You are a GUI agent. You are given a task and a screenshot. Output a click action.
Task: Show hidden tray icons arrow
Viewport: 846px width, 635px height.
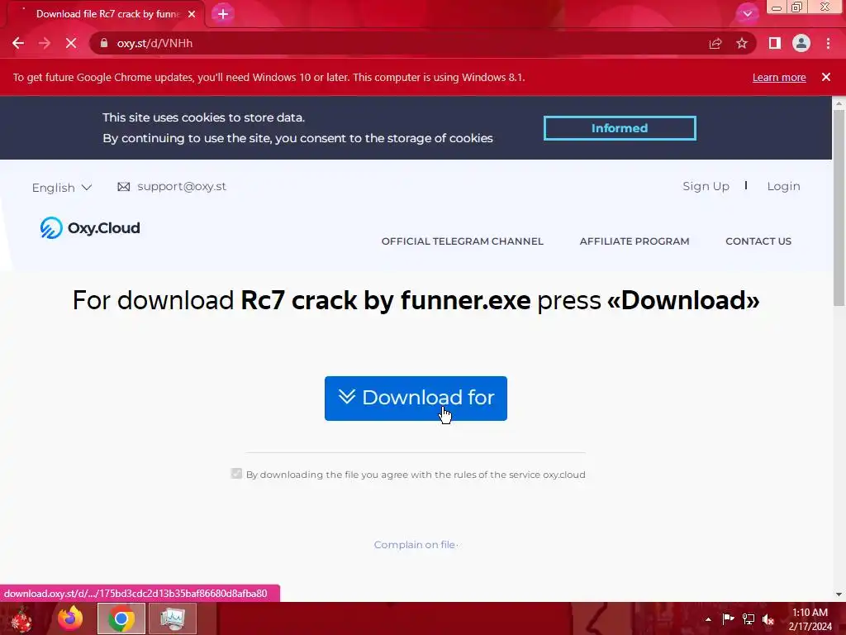pyautogui.click(x=708, y=619)
